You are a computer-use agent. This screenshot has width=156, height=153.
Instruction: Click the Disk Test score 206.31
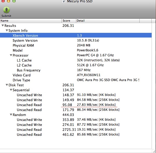pyautogui.click(x=68, y=85)
